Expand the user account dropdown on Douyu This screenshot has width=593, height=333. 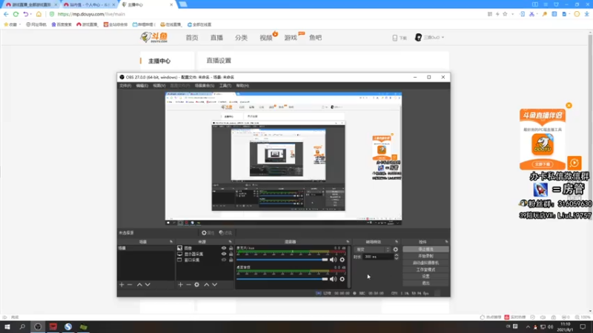pos(443,38)
